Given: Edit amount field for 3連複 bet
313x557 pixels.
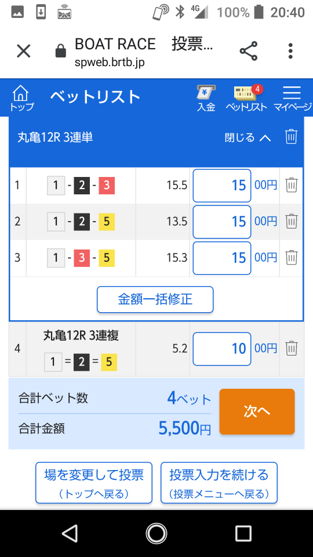Looking at the screenshot, I should tap(222, 349).
